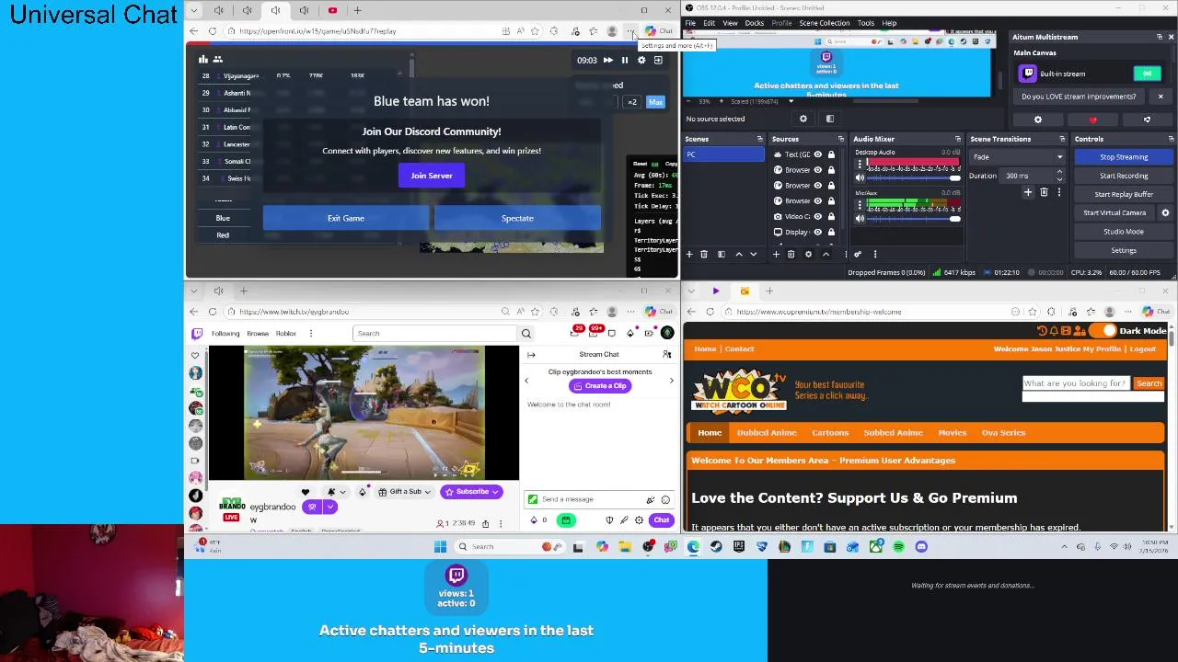
Task: Open properties gear in Sources toolbar
Action: pyautogui.click(x=808, y=255)
